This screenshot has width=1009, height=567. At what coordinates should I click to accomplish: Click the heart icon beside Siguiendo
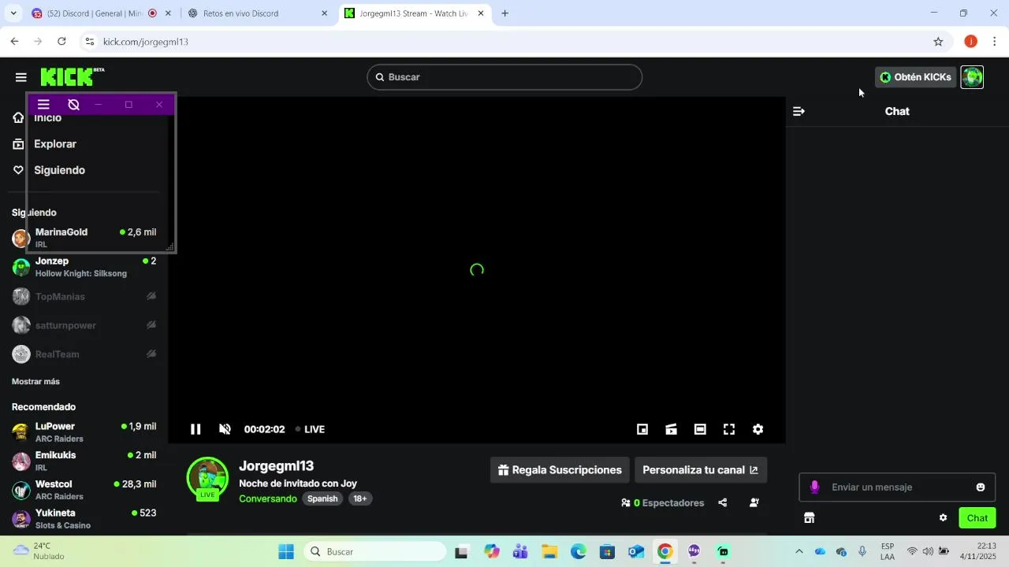pyautogui.click(x=18, y=170)
